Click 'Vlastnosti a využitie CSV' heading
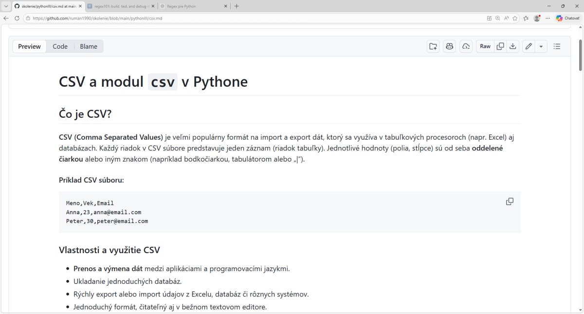 pos(109,250)
